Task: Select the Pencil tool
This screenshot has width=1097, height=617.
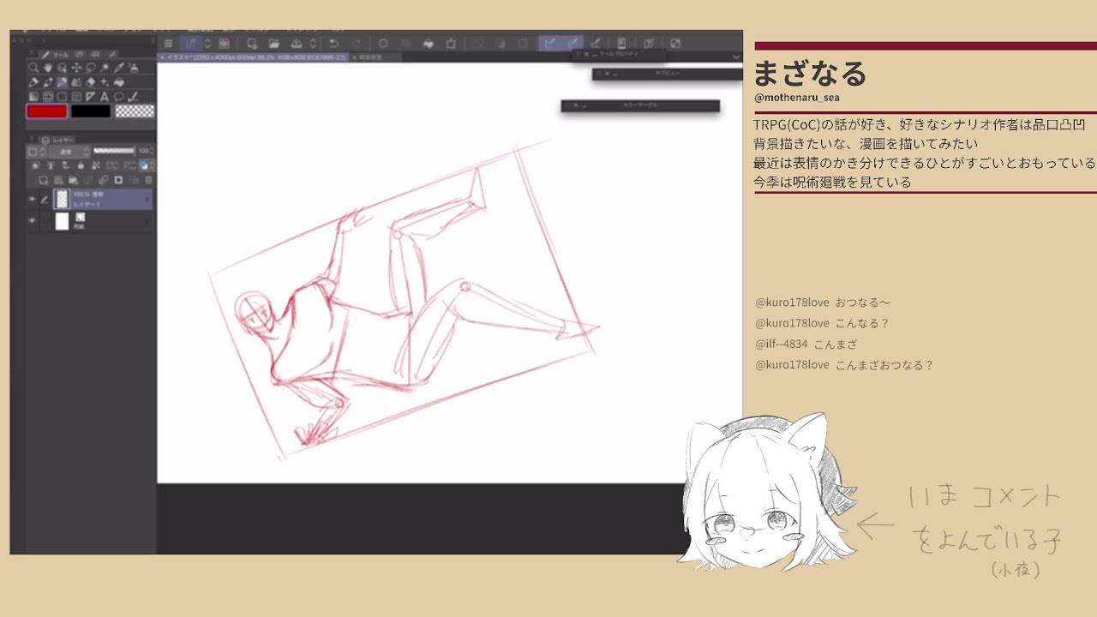Action: point(47,82)
